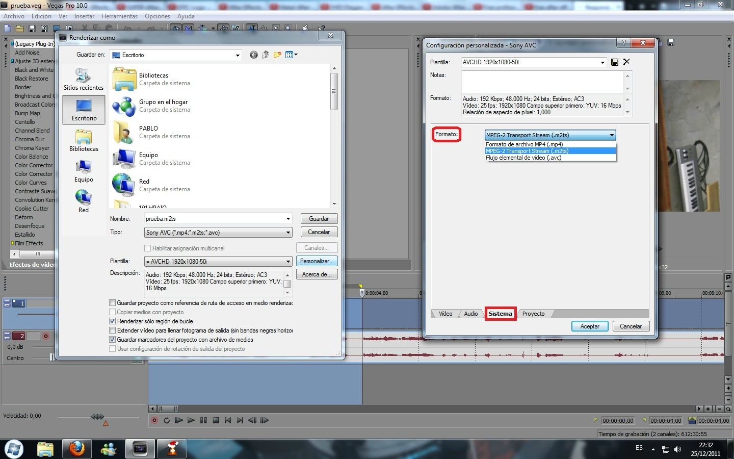Viewport: 734px width, 459px height.
Task: Click the volume icon in the system tray
Action: [x=677, y=449]
